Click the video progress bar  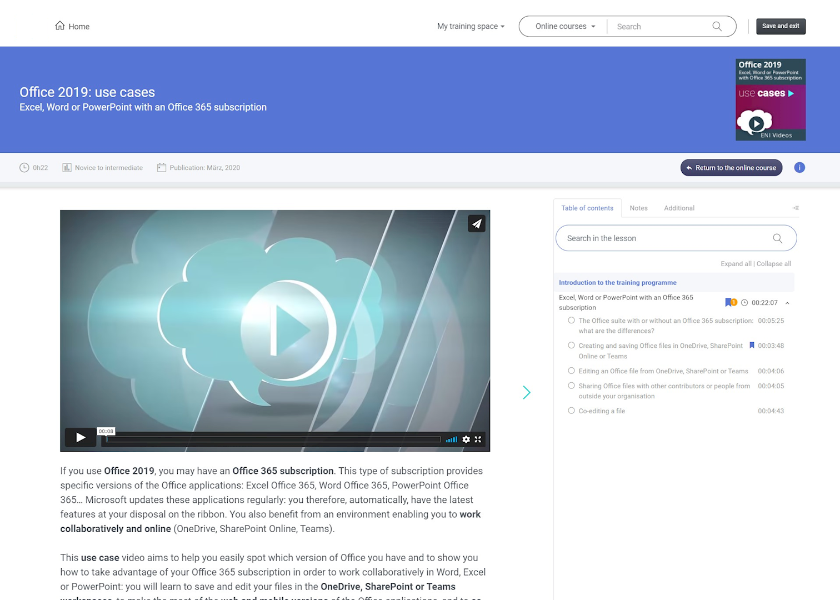(x=273, y=439)
